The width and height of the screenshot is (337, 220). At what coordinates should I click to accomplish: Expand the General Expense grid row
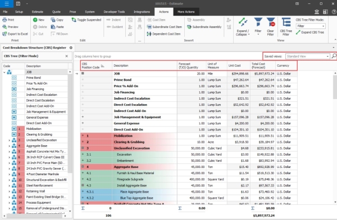click(83, 123)
